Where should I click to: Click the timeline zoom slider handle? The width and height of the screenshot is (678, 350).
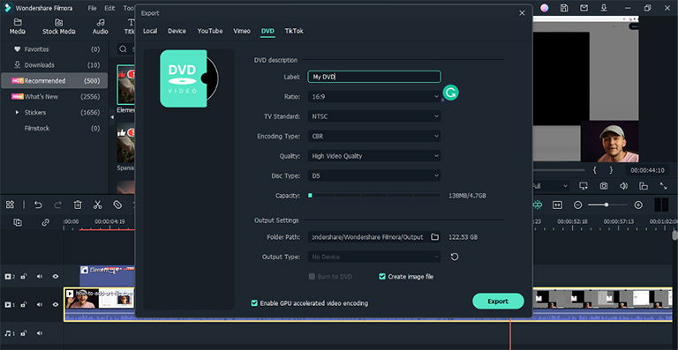pos(606,205)
